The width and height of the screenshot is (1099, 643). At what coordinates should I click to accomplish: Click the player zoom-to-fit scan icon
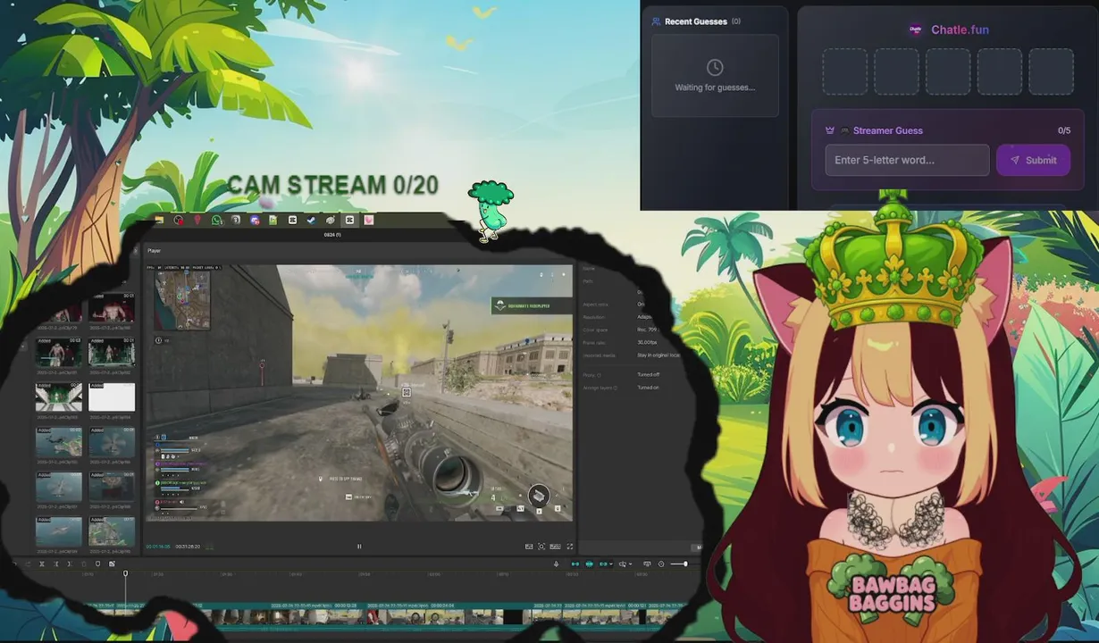click(x=541, y=547)
